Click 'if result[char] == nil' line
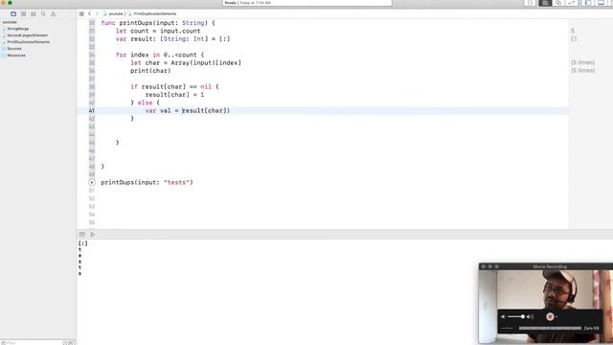 (x=174, y=87)
